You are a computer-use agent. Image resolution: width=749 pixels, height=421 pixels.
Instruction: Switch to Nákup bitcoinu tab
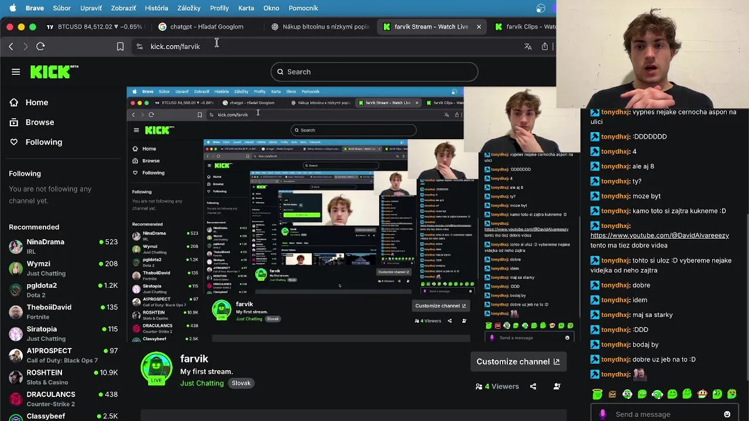320,26
